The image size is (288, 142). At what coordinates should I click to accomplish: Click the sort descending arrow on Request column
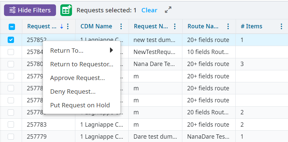(x=62, y=26)
